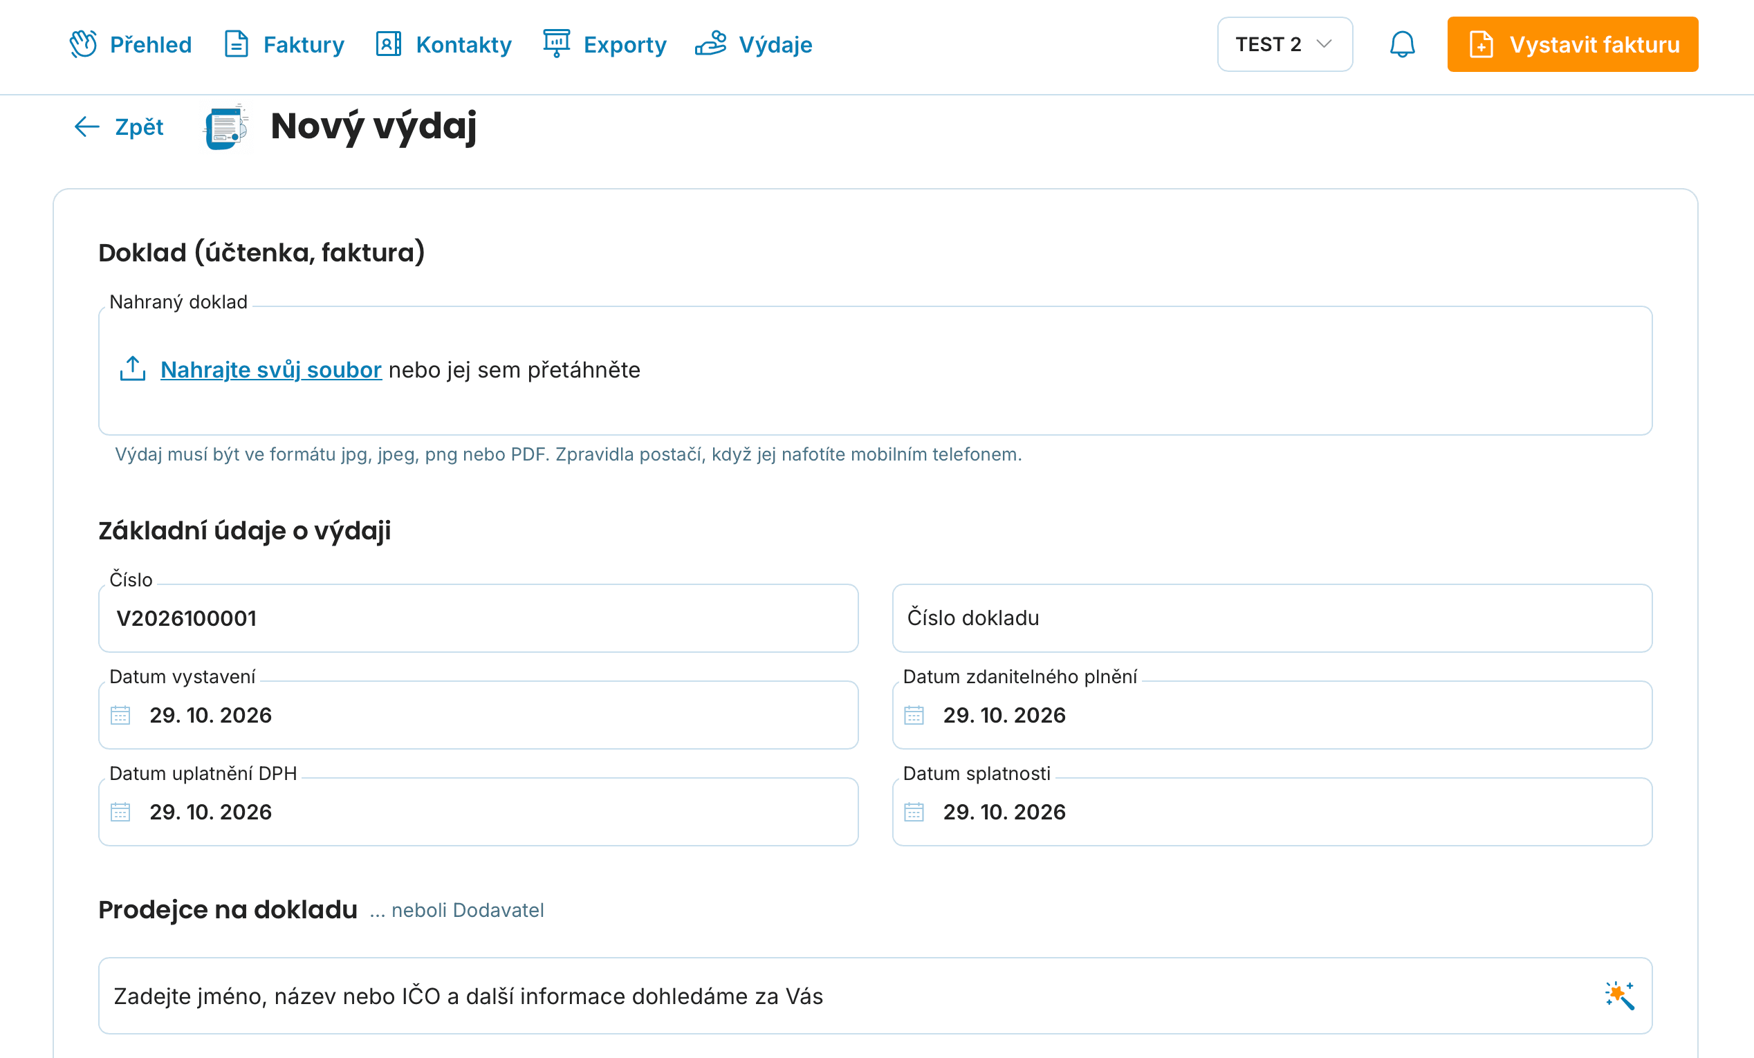Click the magic wand autofill icon
The width and height of the screenshot is (1754, 1058).
1619,996
